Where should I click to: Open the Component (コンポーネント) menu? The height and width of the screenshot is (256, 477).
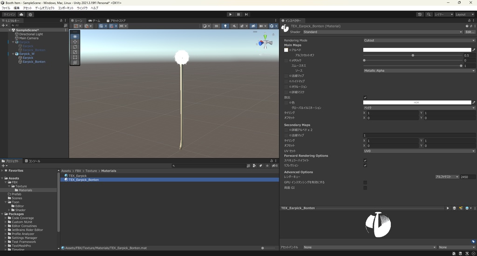(66, 8)
